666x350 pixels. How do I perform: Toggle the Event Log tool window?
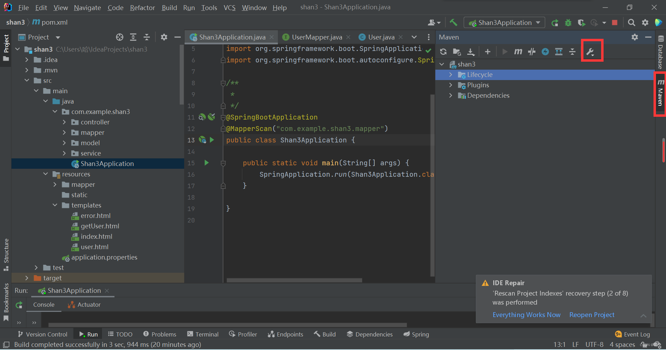632,334
